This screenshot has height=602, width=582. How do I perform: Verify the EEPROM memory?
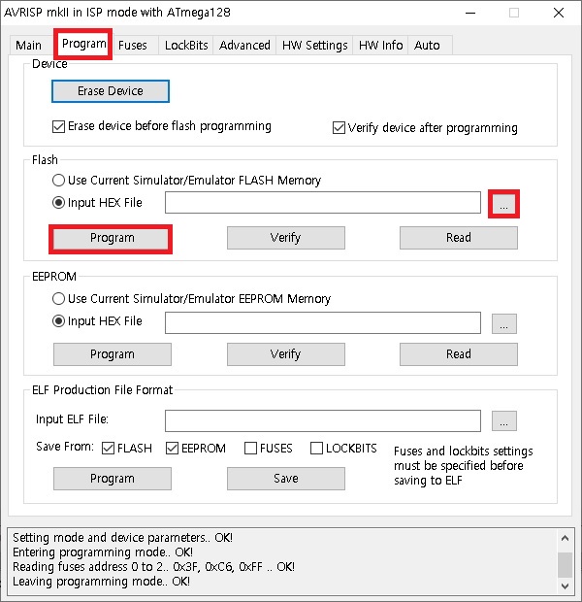pos(286,354)
